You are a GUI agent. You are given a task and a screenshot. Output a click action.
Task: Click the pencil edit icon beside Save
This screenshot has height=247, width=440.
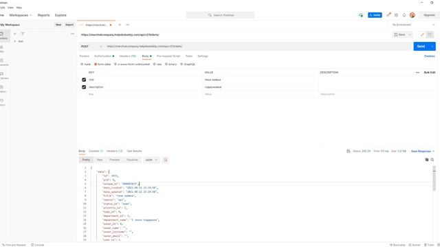422,35
